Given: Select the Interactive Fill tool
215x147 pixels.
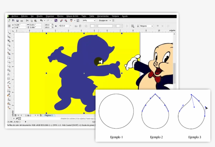Looking at the screenshot, I should [9, 108].
